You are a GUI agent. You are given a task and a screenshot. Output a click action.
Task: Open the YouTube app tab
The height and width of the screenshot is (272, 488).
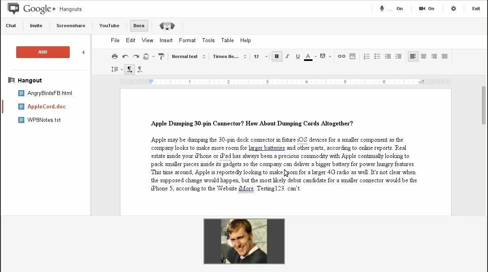(x=109, y=26)
